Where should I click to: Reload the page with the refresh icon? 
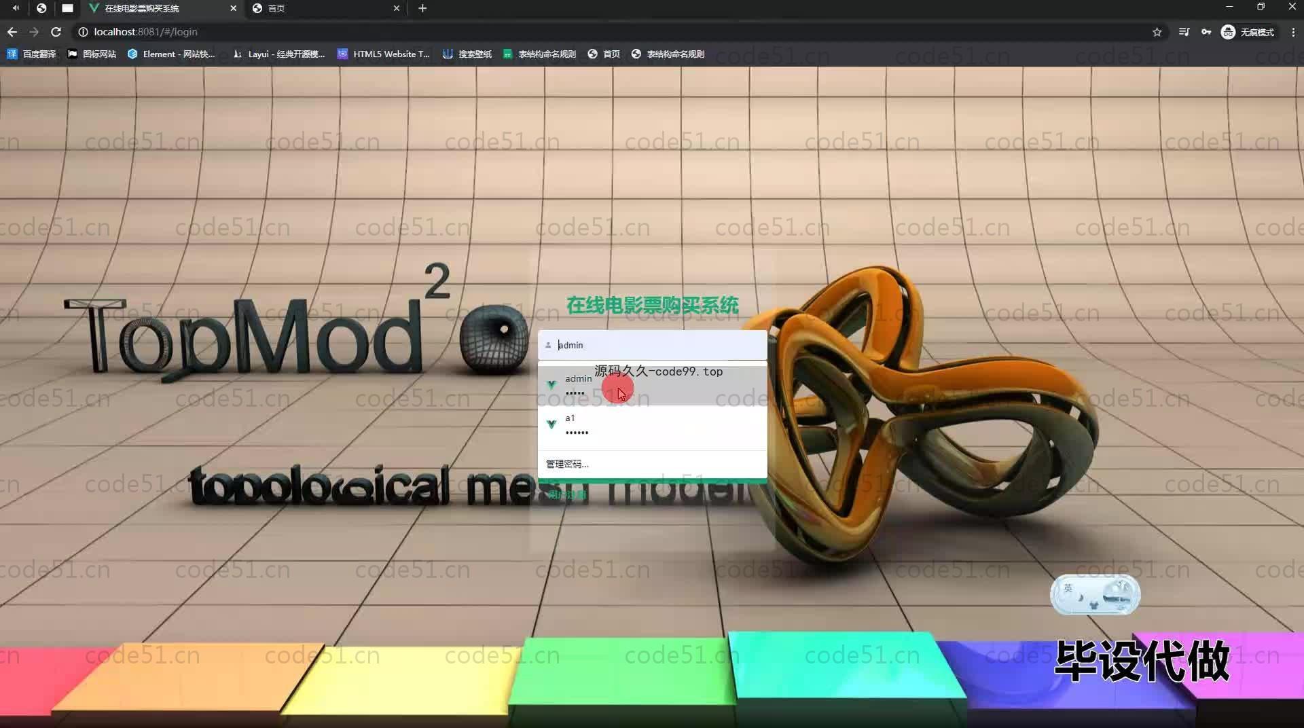pos(56,32)
